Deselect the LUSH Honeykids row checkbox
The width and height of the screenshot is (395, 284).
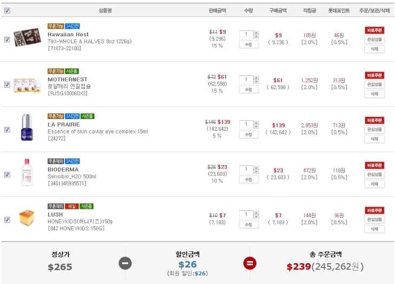(x=7, y=219)
